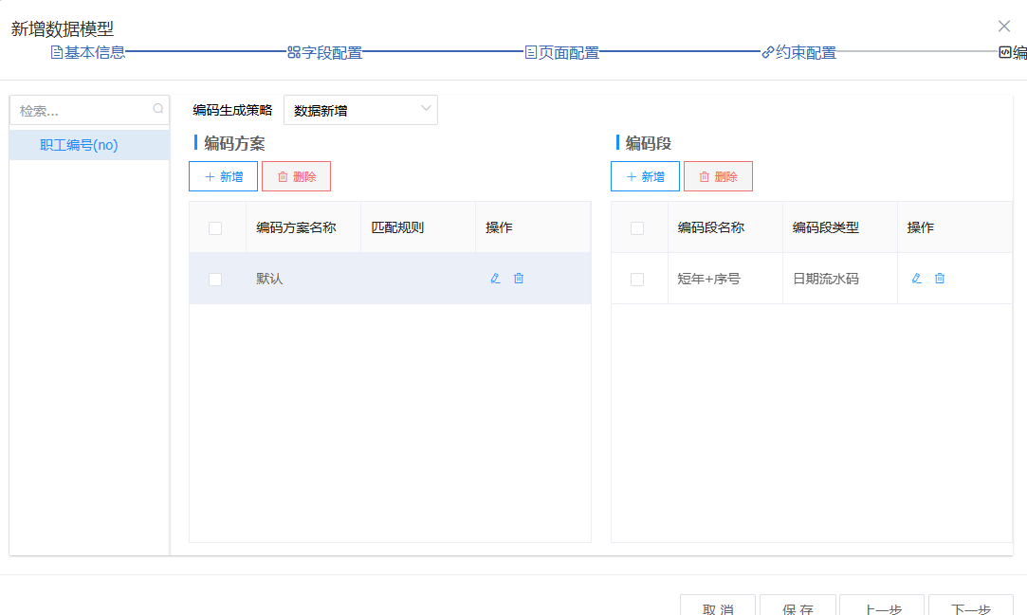Delete the 短年+序号 code segment via trash icon
1027x615 pixels.
[x=940, y=279]
